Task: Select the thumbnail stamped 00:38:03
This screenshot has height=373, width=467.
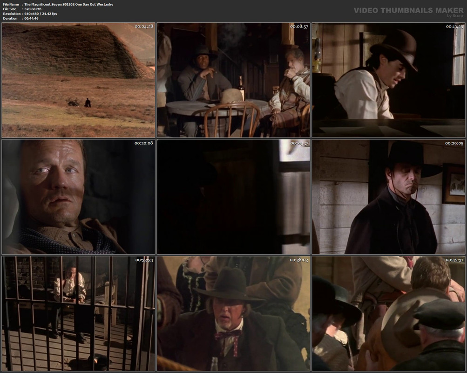Action: click(234, 313)
